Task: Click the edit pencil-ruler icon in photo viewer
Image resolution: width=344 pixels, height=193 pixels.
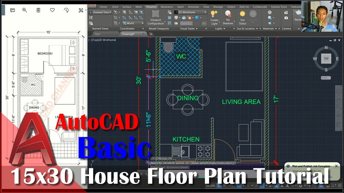Action: coord(81,10)
